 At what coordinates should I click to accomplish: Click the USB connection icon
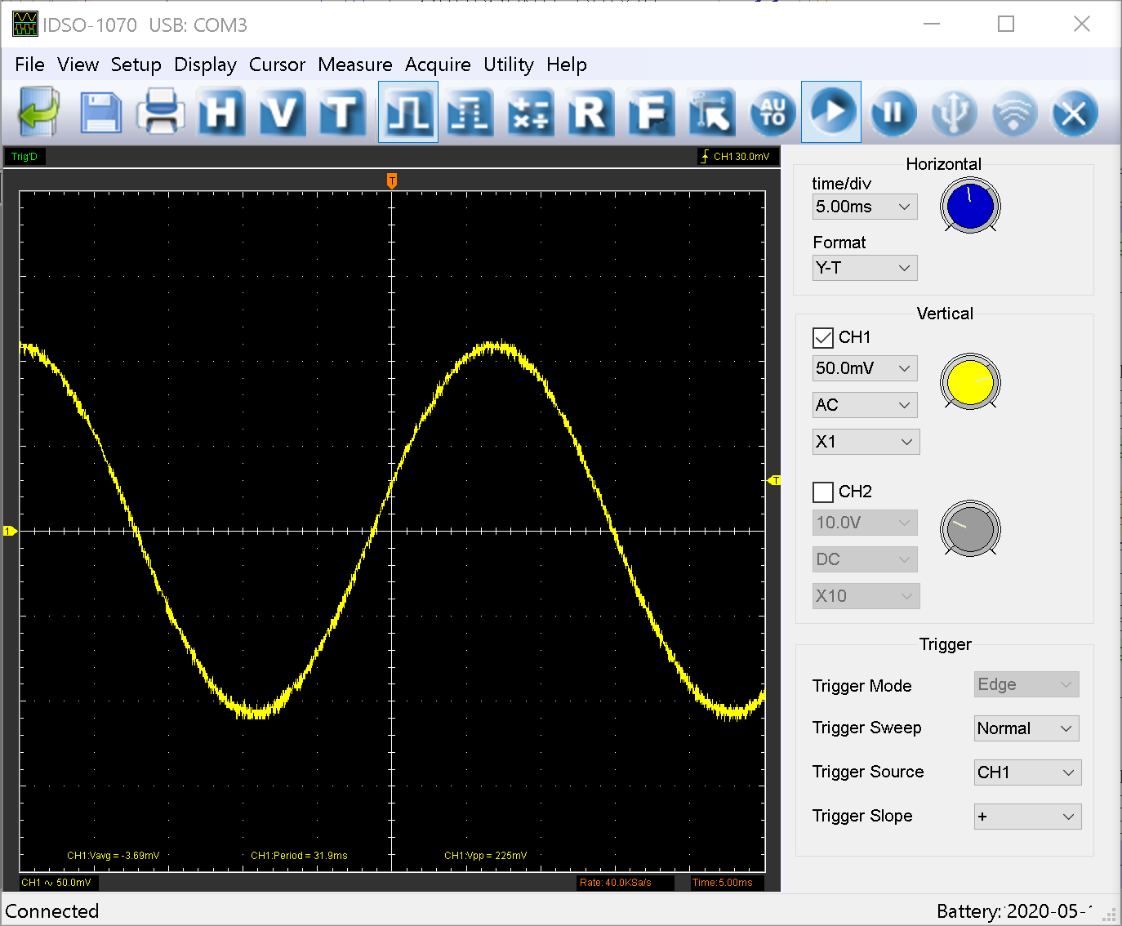pos(954,112)
